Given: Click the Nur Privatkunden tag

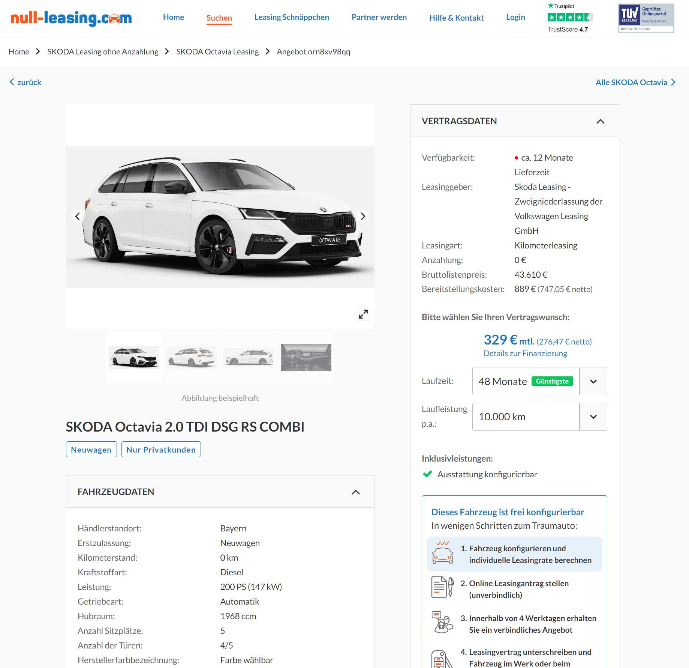Looking at the screenshot, I should [x=161, y=449].
